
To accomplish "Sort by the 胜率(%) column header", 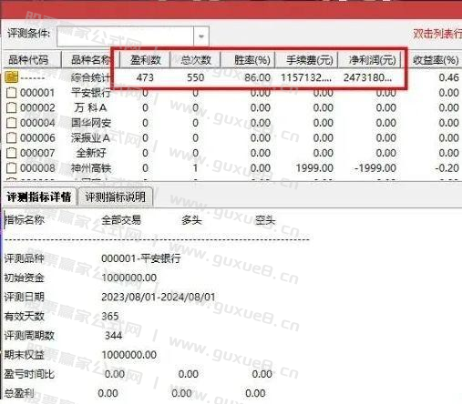I will 248,60.
